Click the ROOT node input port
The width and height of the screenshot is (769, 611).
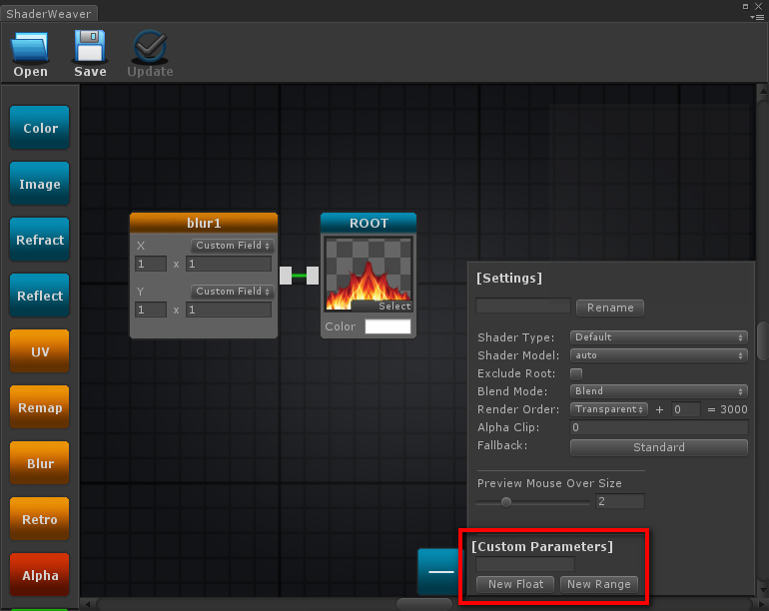(x=313, y=276)
